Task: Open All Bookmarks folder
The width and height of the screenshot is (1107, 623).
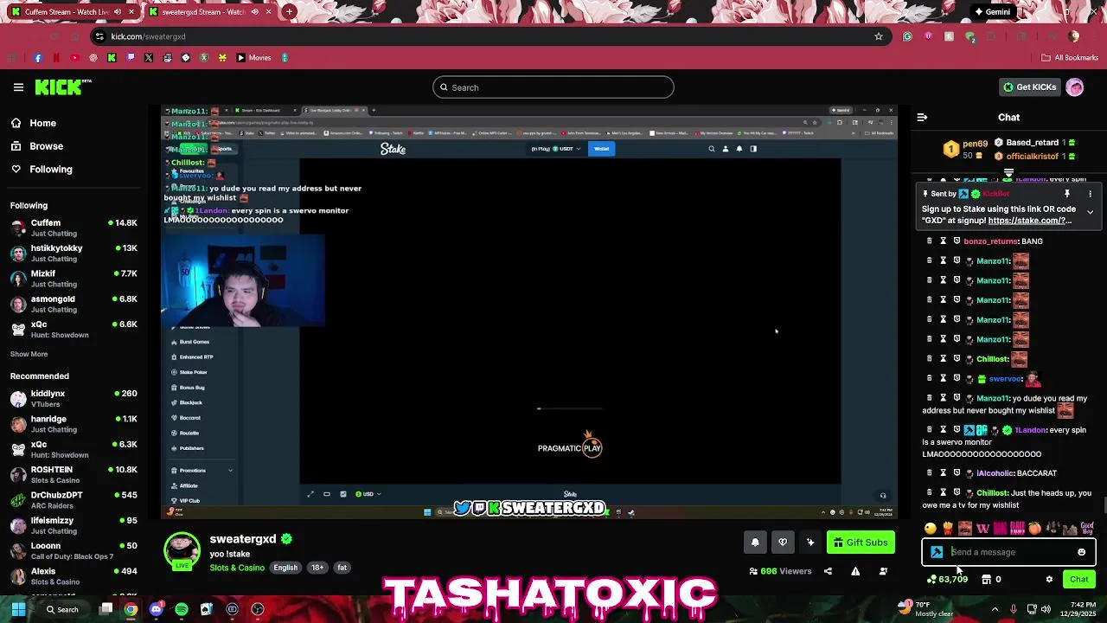Action: tap(1070, 58)
